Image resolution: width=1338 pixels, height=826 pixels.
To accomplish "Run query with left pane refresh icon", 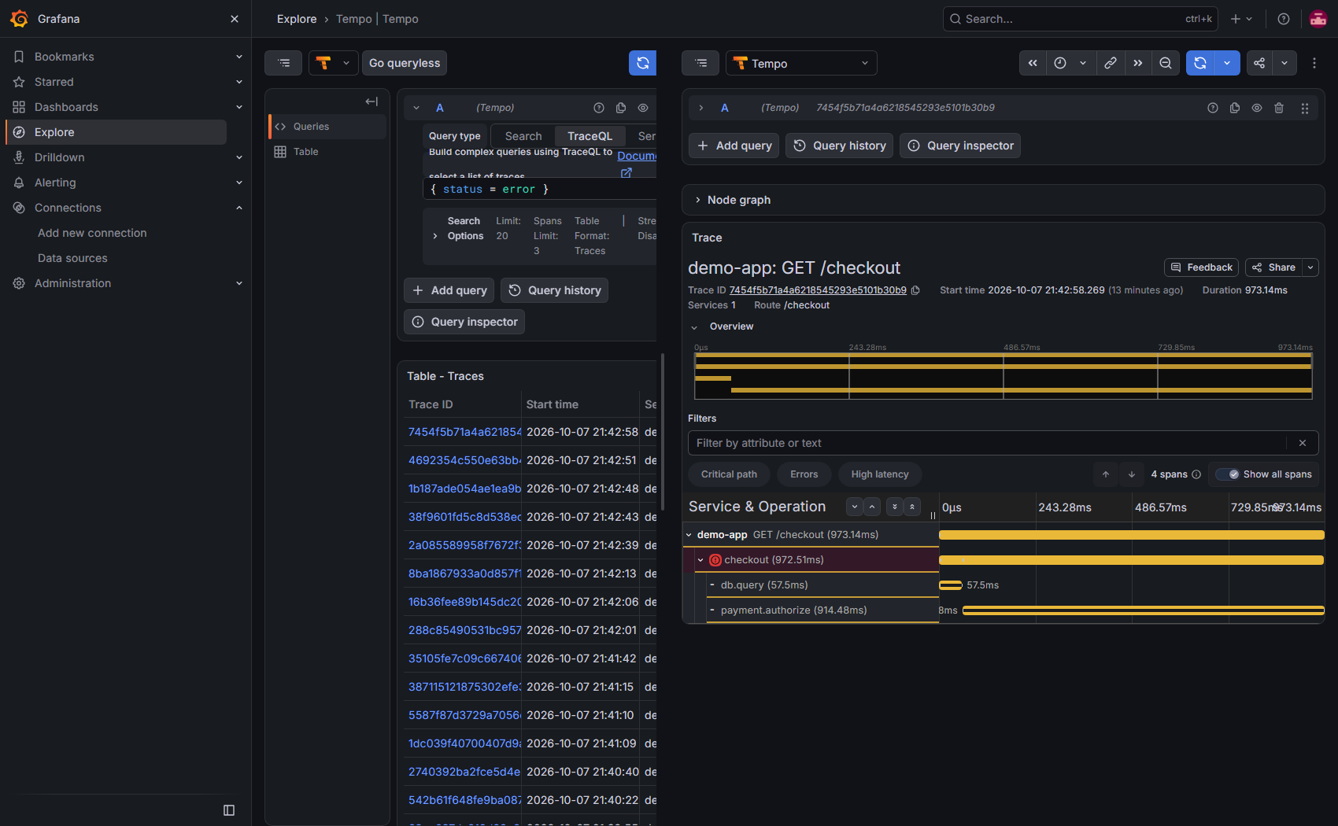I will point(642,63).
